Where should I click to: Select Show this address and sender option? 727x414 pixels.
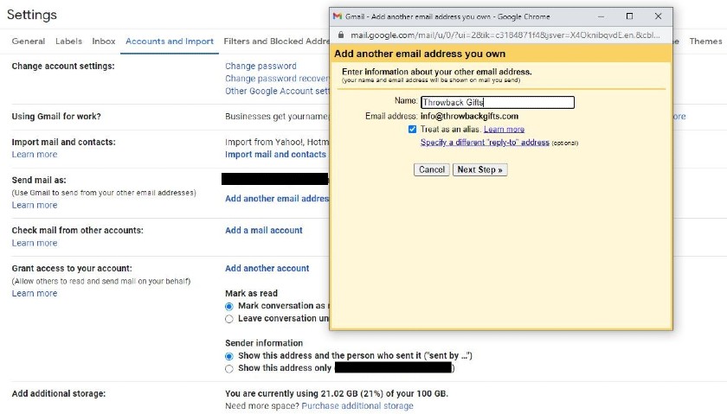[229, 356]
